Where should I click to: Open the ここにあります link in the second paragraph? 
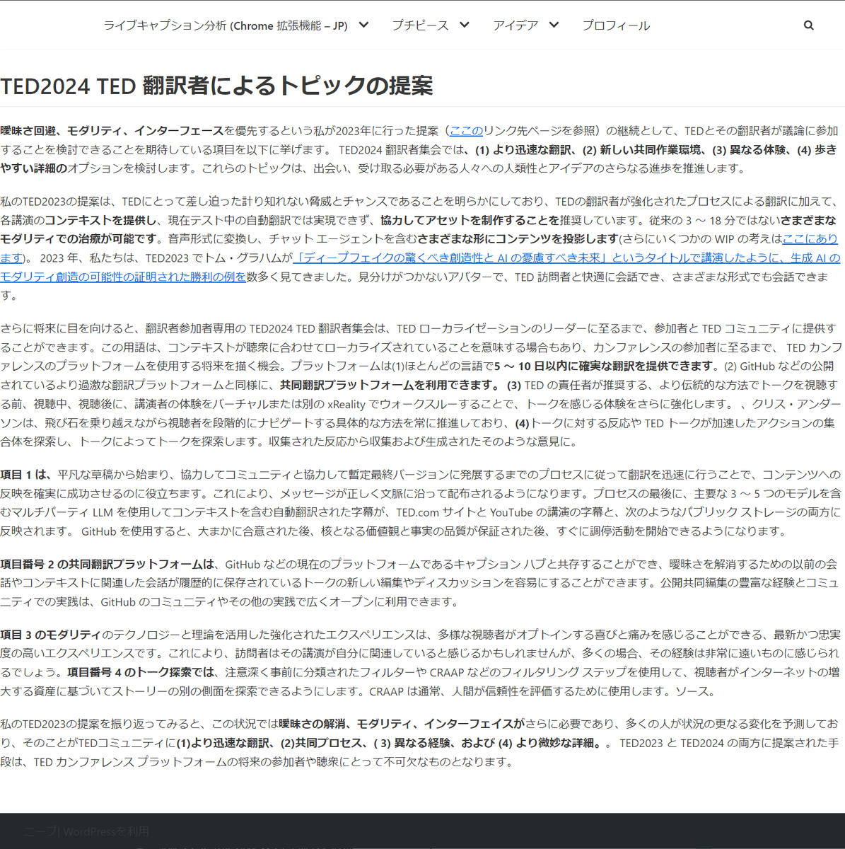pyautogui.click(x=810, y=239)
